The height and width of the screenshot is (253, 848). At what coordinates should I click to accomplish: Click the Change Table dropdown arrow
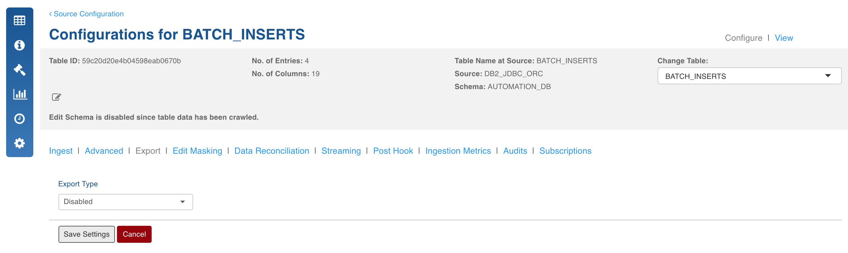828,76
